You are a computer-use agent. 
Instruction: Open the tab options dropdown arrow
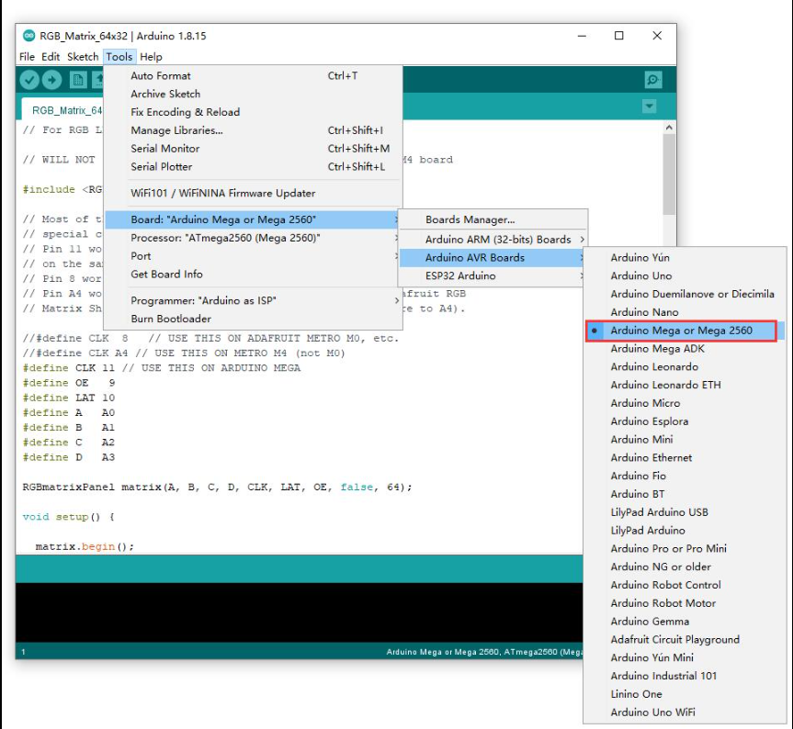649,107
